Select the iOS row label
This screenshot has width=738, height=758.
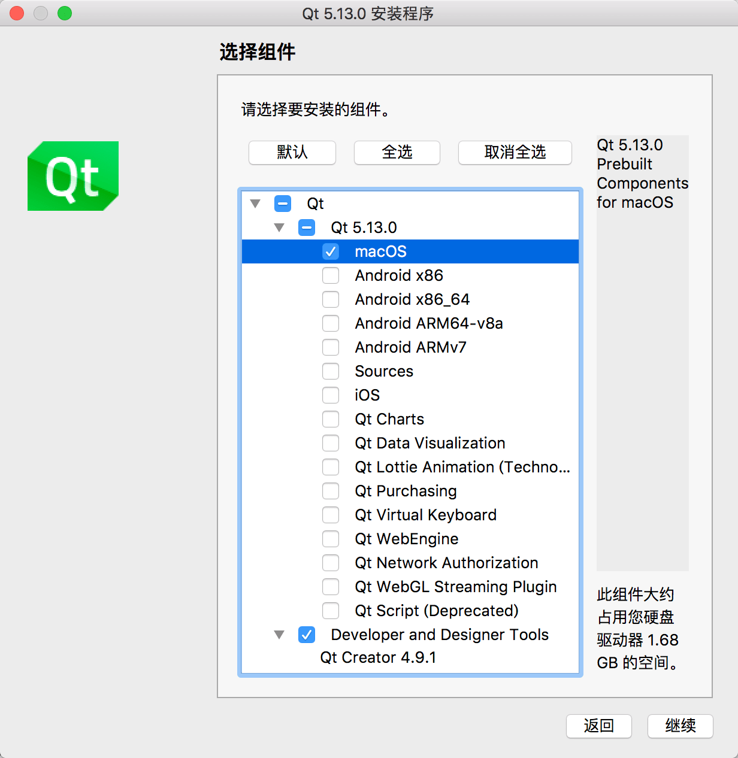(x=367, y=395)
